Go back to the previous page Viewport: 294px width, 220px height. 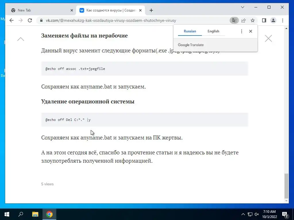11,20
